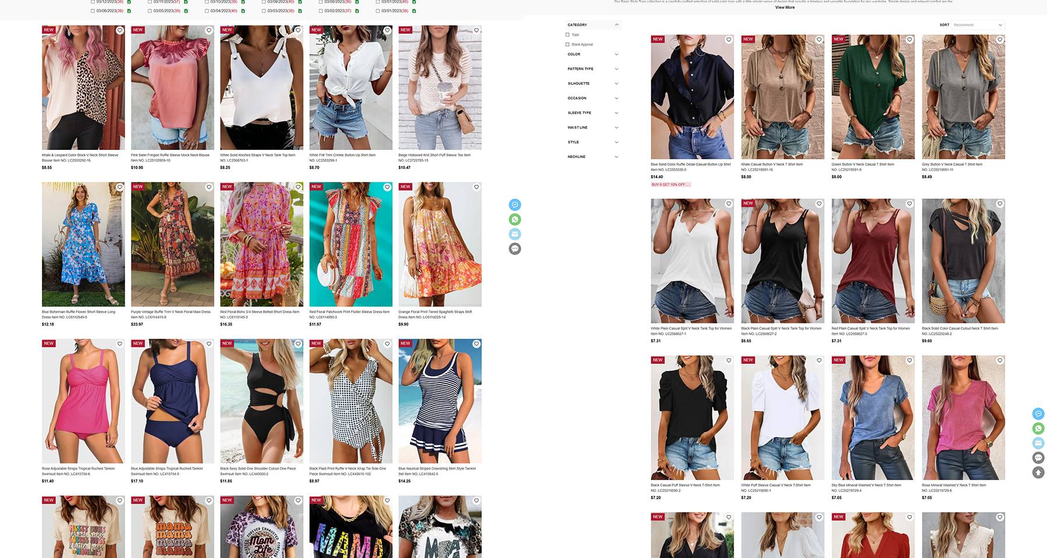Wishlist the Beige Hollowed Knit Short Puff Sleeve tee

(x=476, y=30)
